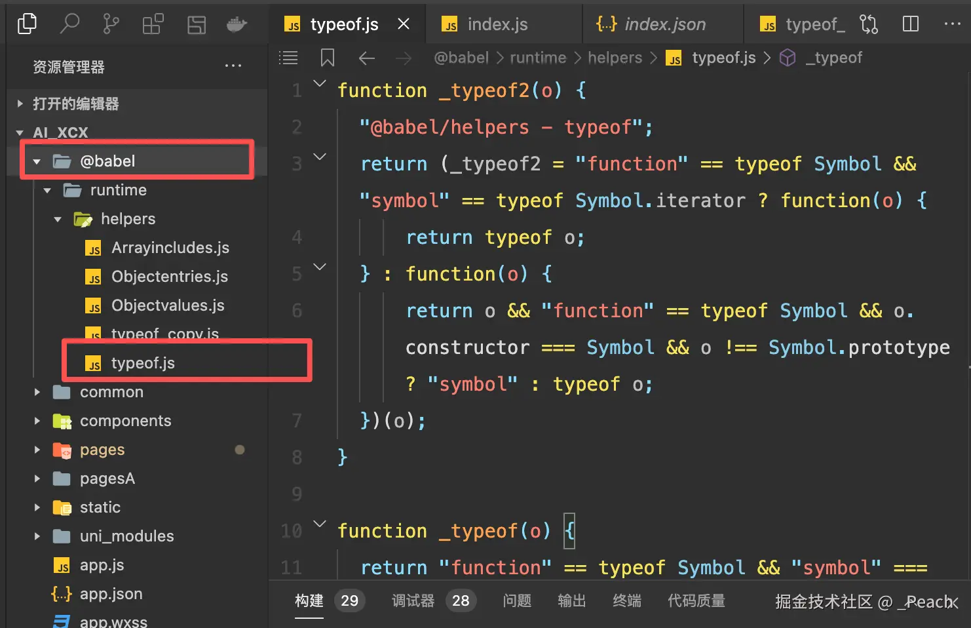Click the outline list icon in breadcrumb bar
This screenshot has height=628, width=971.
288,58
